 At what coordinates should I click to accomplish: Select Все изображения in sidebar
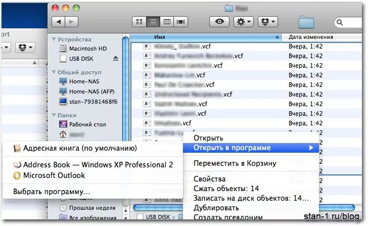pyautogui.click(x=88, y=217)
